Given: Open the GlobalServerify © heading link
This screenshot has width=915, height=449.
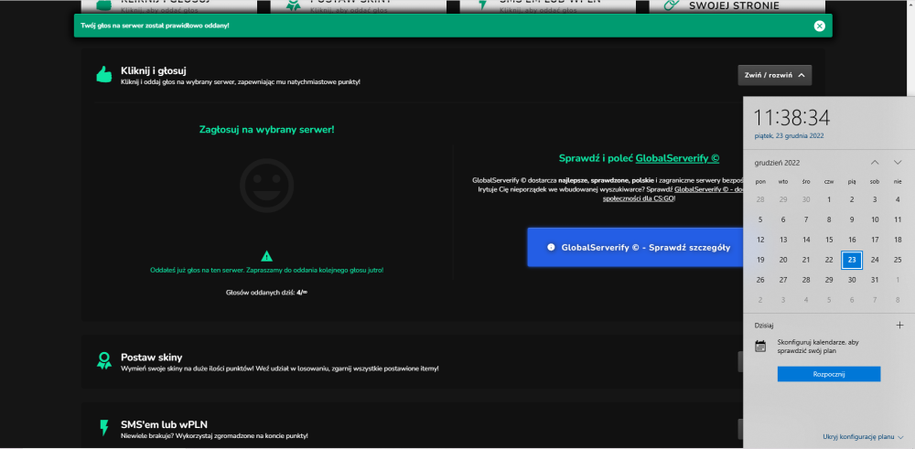Looking at the screenshot, I should 677,158.
